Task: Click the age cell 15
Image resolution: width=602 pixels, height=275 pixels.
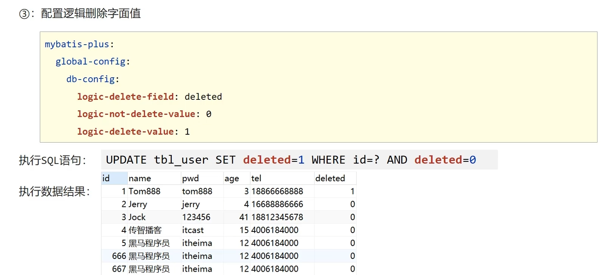Action: pos(237,230)
